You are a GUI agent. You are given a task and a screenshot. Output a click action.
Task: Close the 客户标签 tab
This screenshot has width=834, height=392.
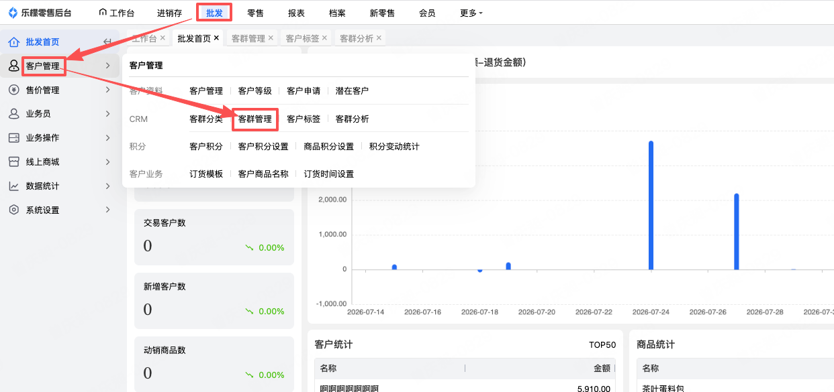(325, 38)
